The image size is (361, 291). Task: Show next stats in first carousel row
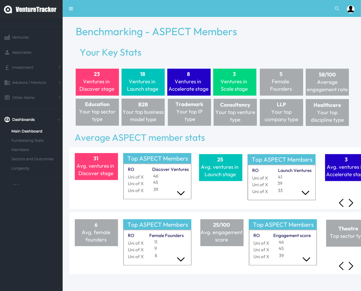[351, 203]
